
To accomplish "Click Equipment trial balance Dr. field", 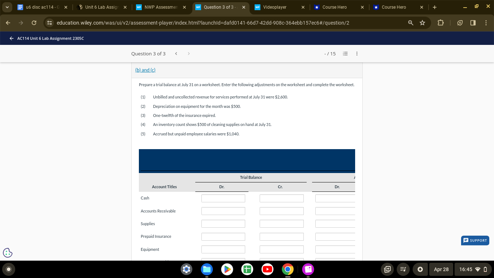I will point(223,249).
